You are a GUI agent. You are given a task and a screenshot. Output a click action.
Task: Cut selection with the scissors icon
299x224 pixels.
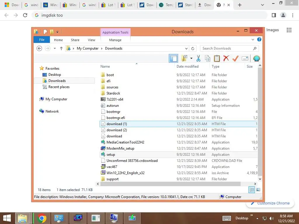(198, 58)
